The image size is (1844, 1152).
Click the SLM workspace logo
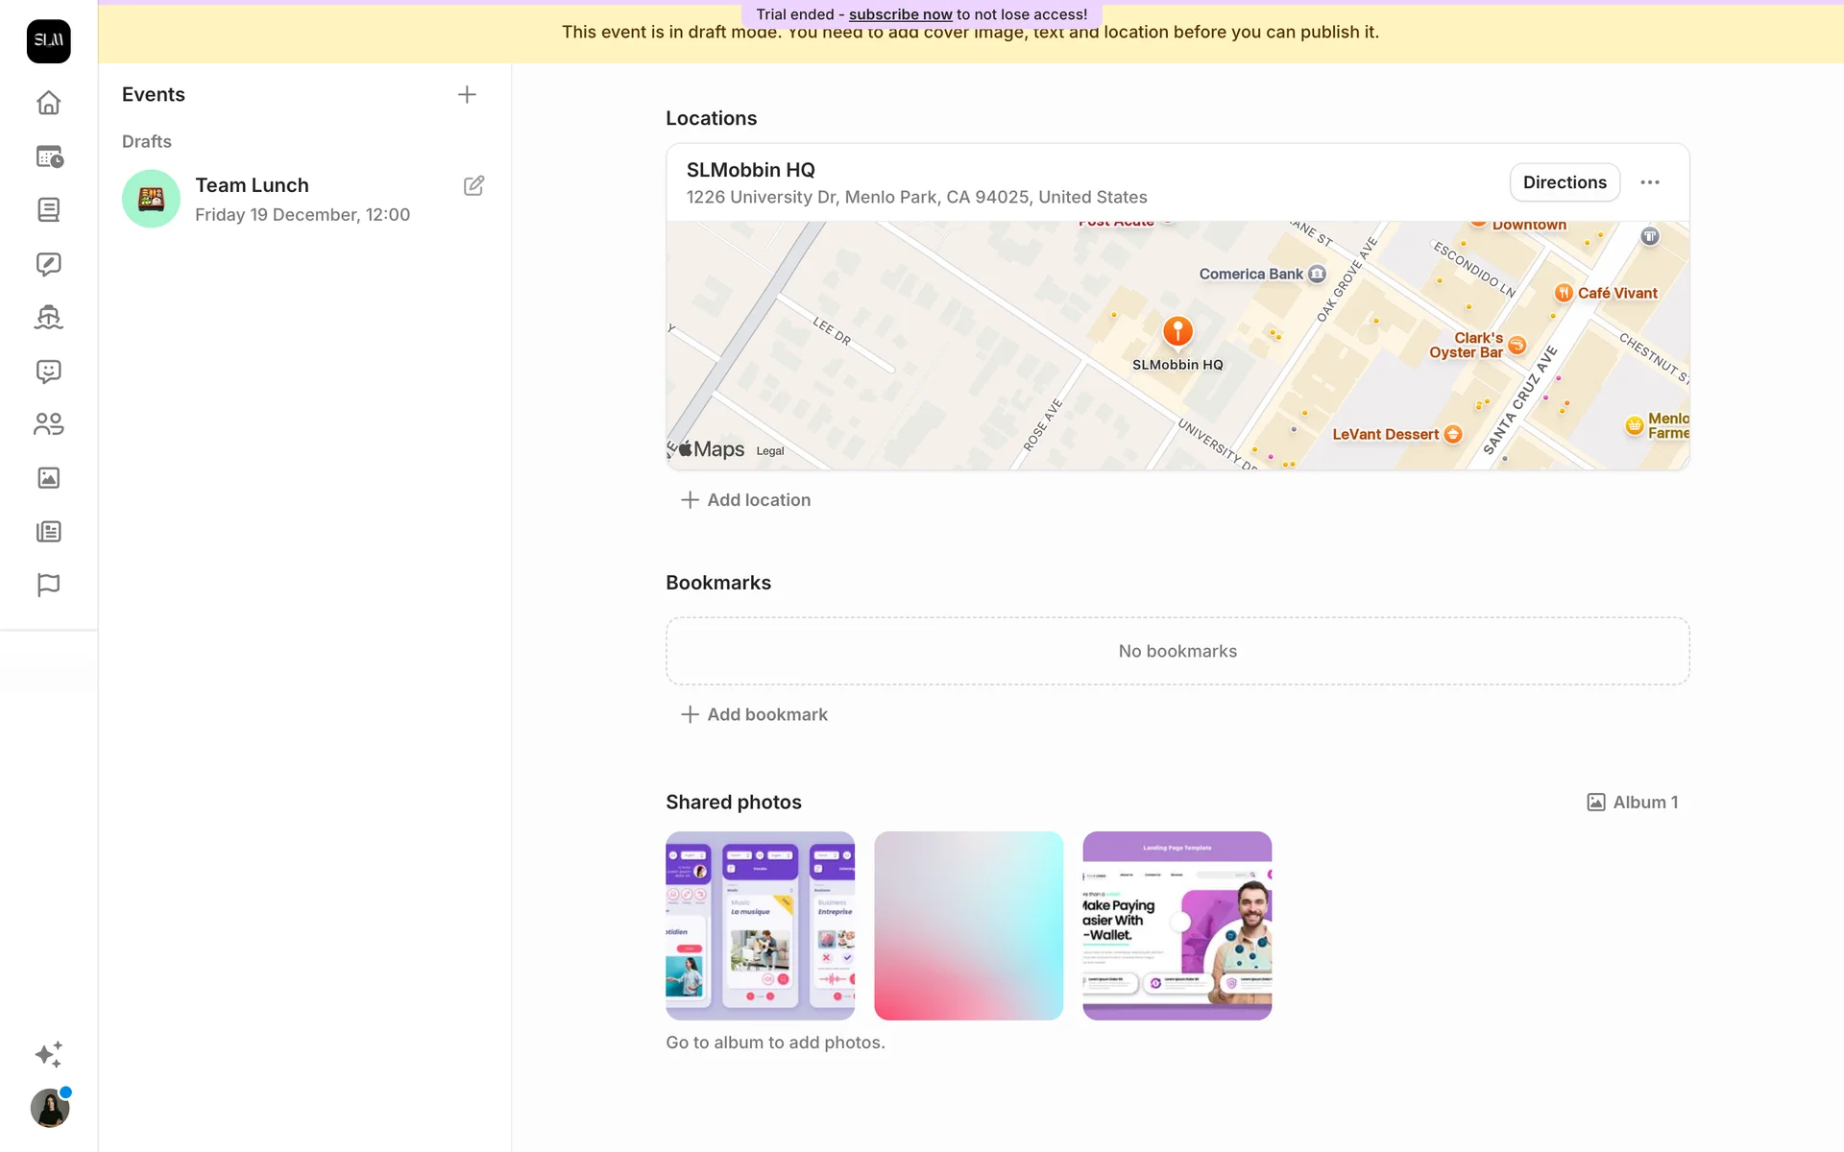(x=48, y=41)
